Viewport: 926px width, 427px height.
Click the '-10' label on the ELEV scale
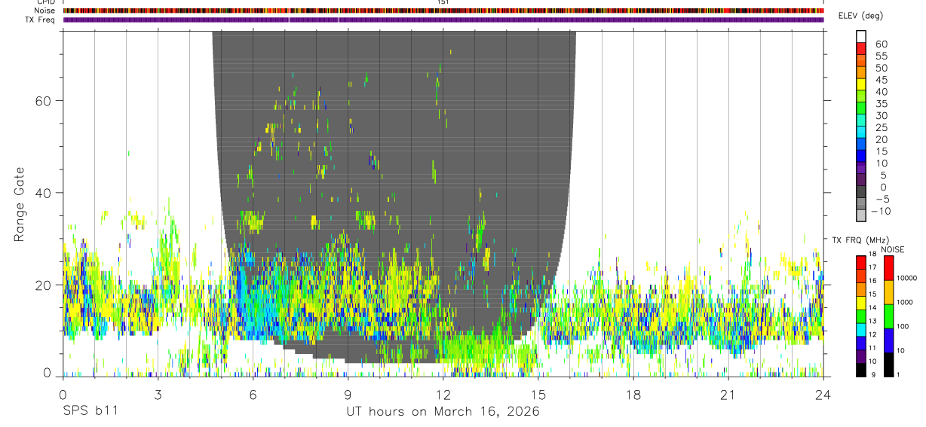point(881,211)
